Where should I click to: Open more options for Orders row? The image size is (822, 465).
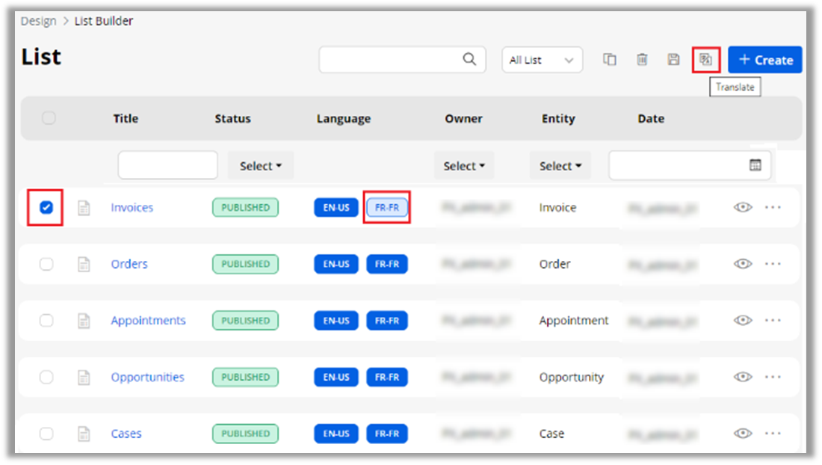pyautogui.click(x=773, y=264)
